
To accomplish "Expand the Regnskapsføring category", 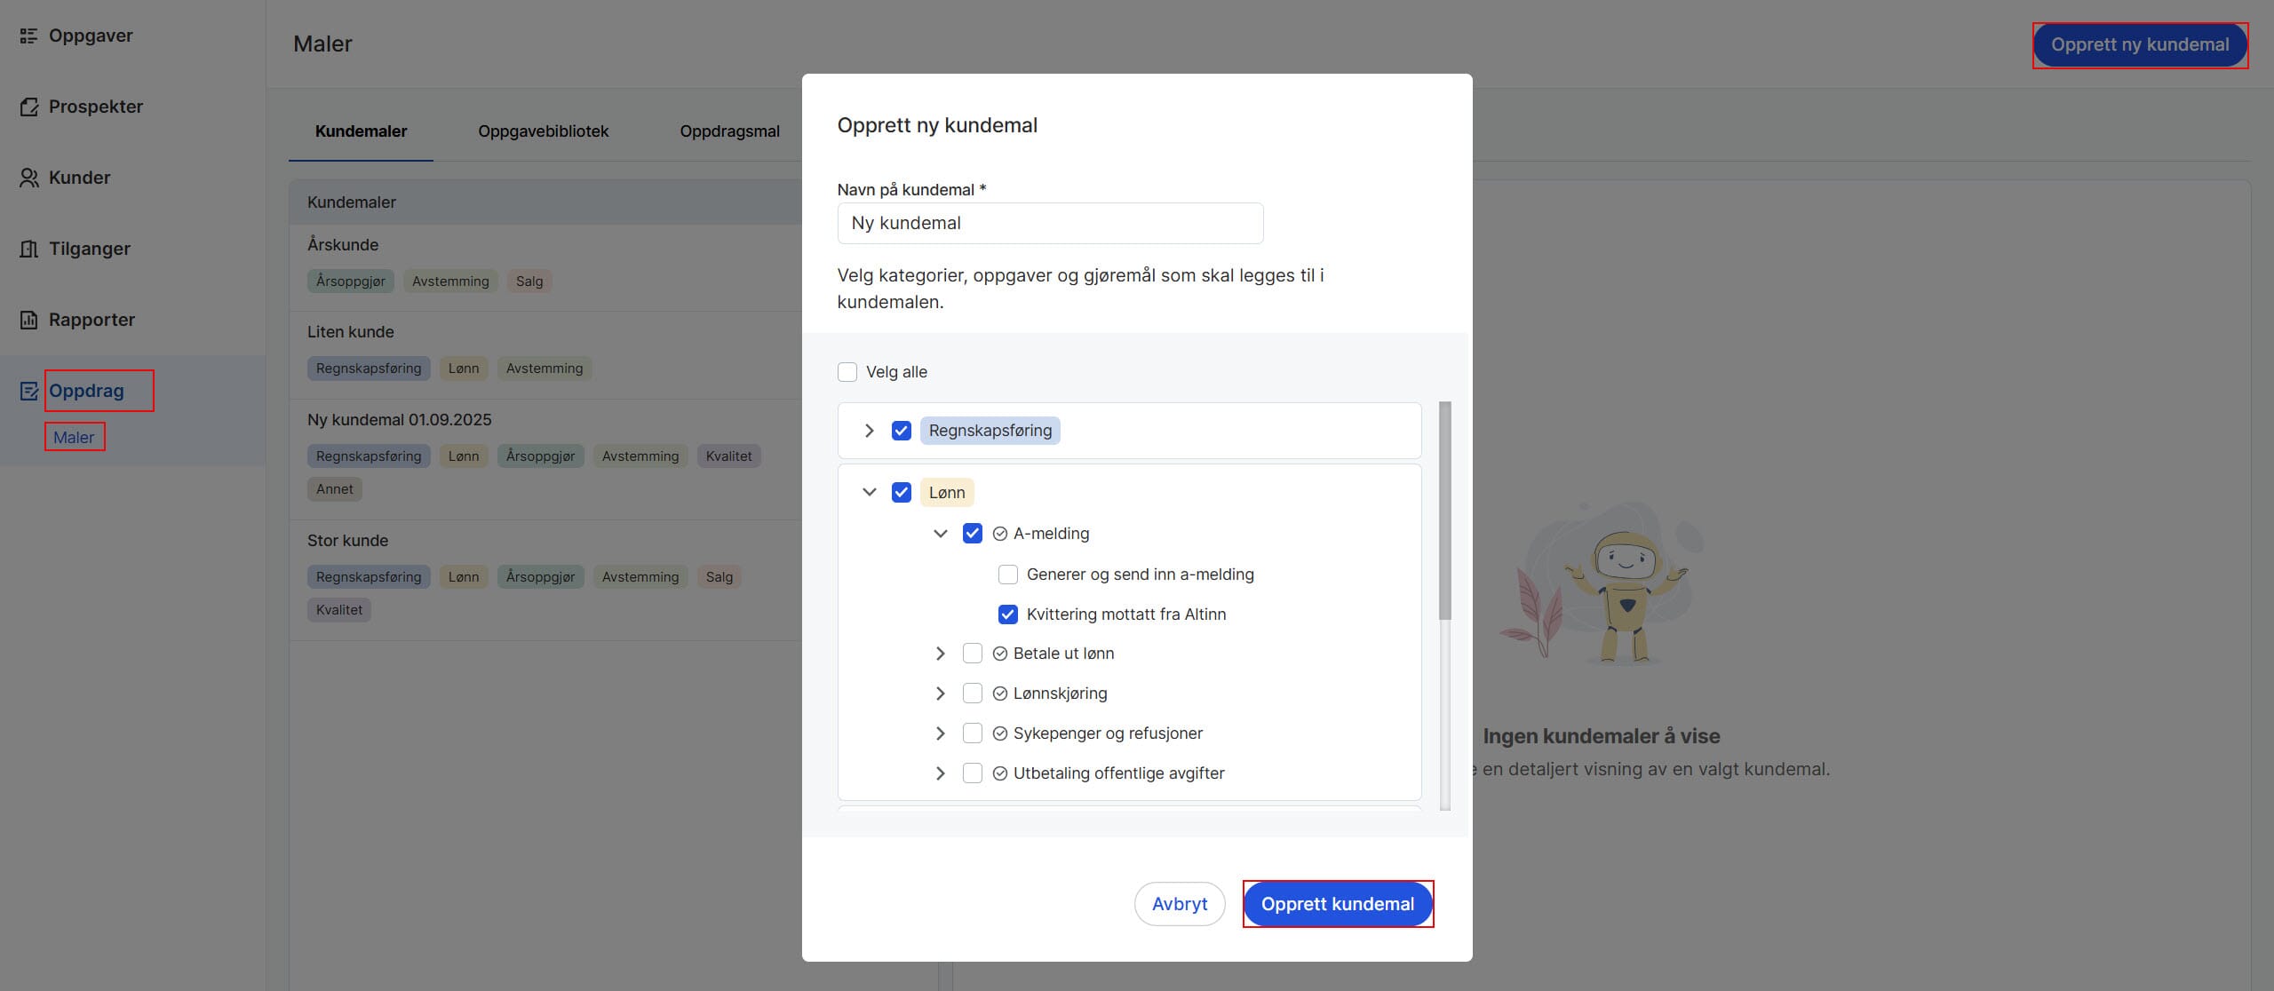I will coord(870,431).
